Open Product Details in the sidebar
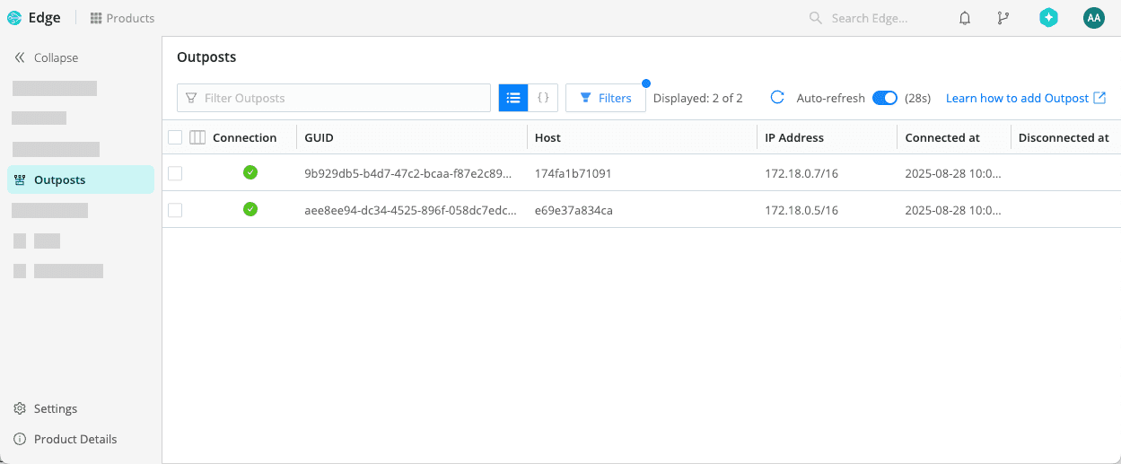Viewport: 1121px width, 464px height. 74,439
